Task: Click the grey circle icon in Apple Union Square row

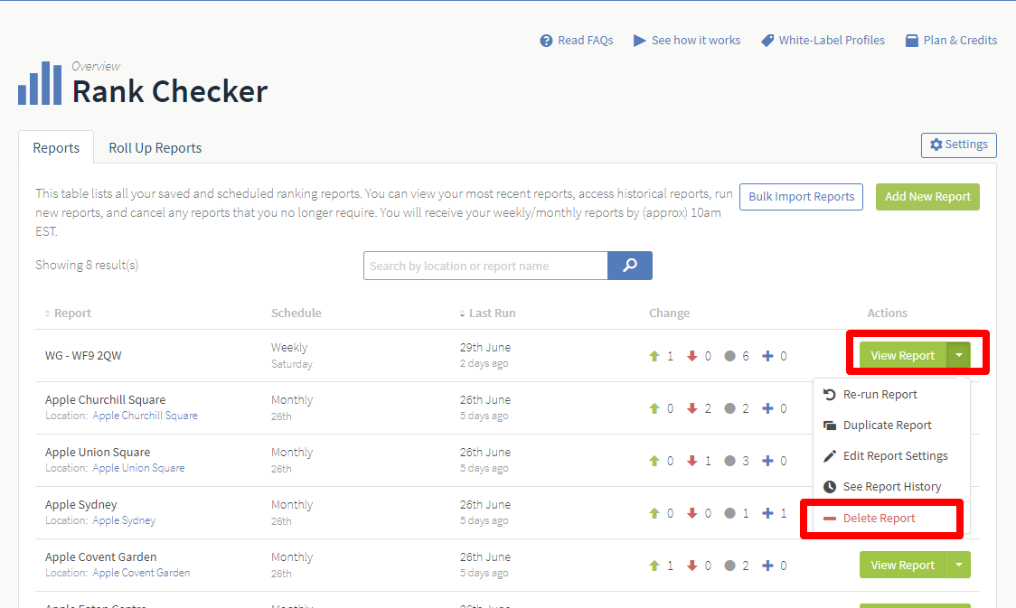Action: [x=729, y=461]
